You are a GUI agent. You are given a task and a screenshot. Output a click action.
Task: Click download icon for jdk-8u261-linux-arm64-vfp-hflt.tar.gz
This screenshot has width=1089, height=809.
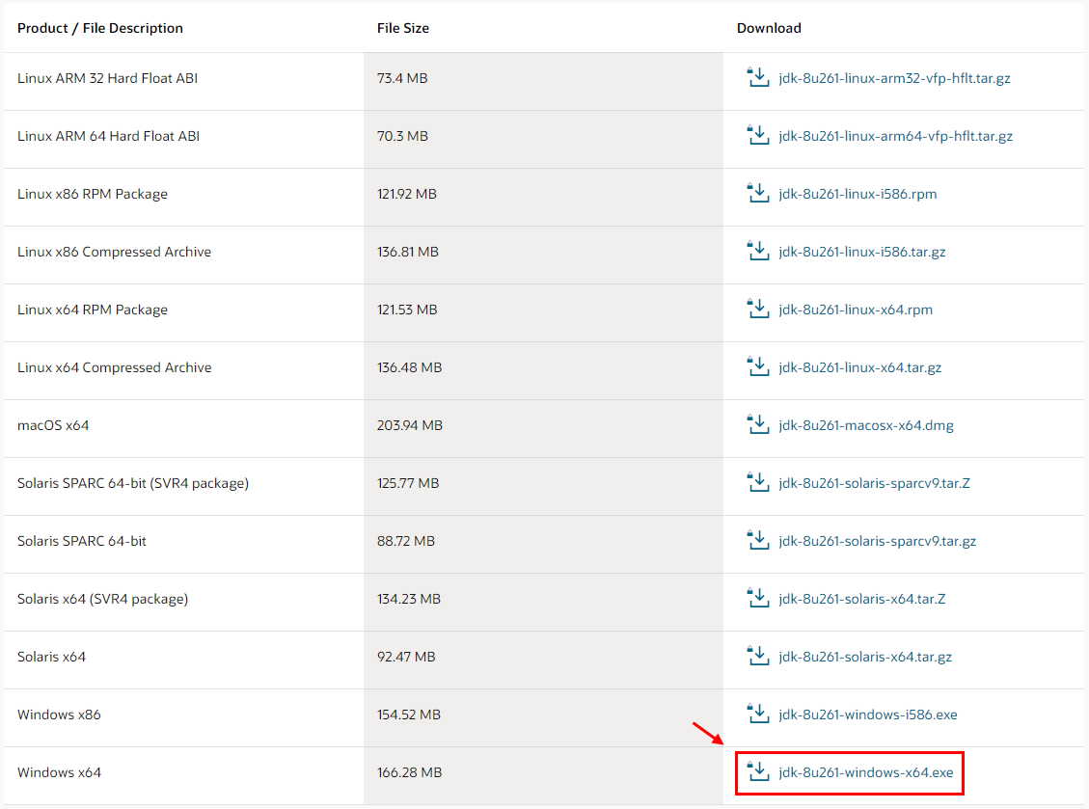click(758, 135)
